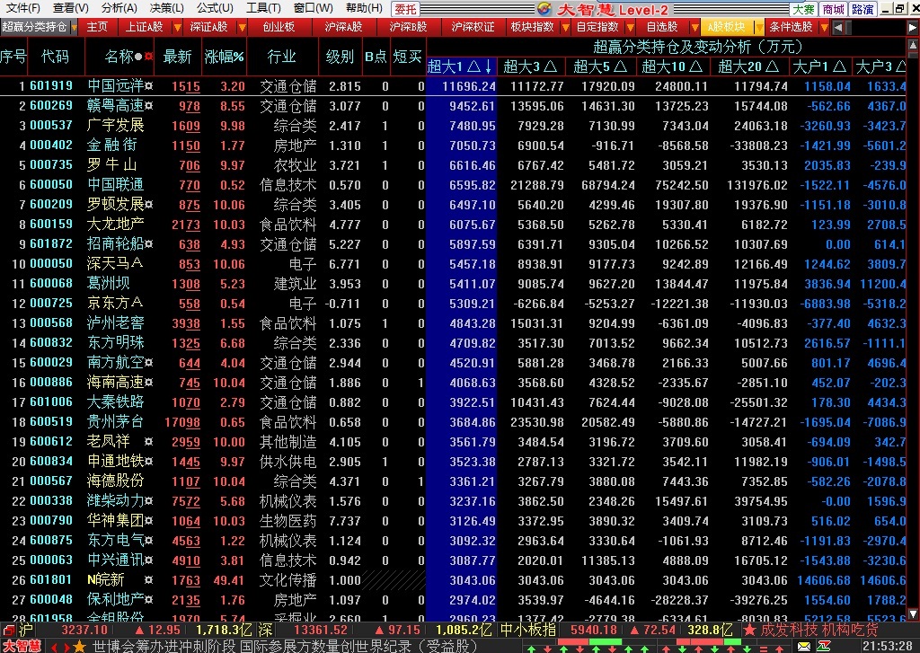Click the red left arrow beside the news ticker
Image resolution: width=920 pixels, height=653 pixels.
click(53, 647)
